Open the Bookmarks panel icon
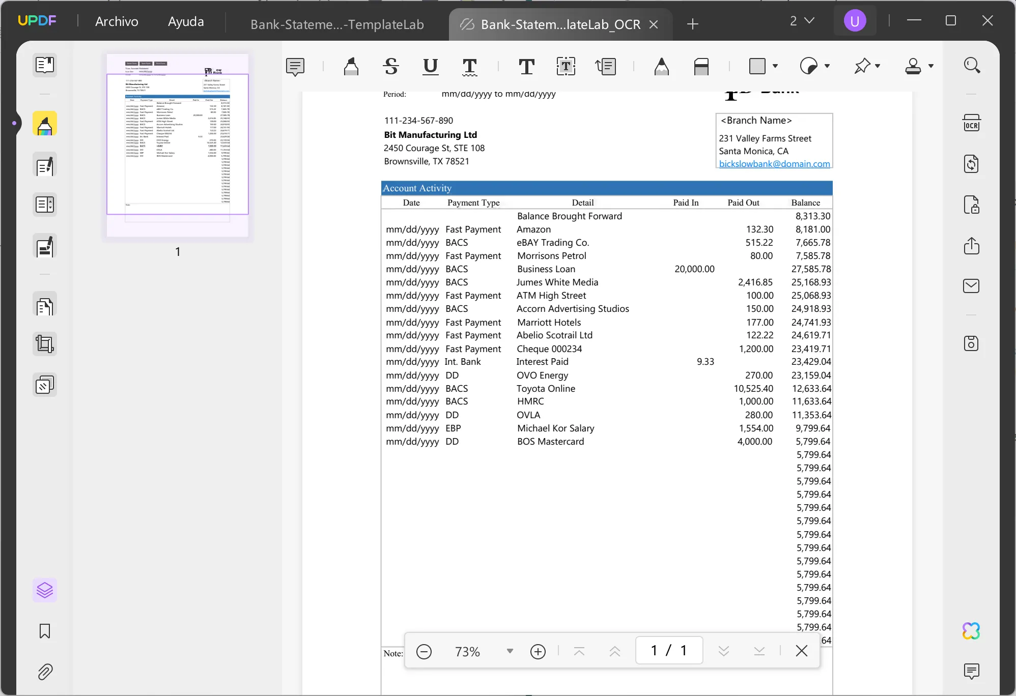1016x696 pixels. pos(45,631)
